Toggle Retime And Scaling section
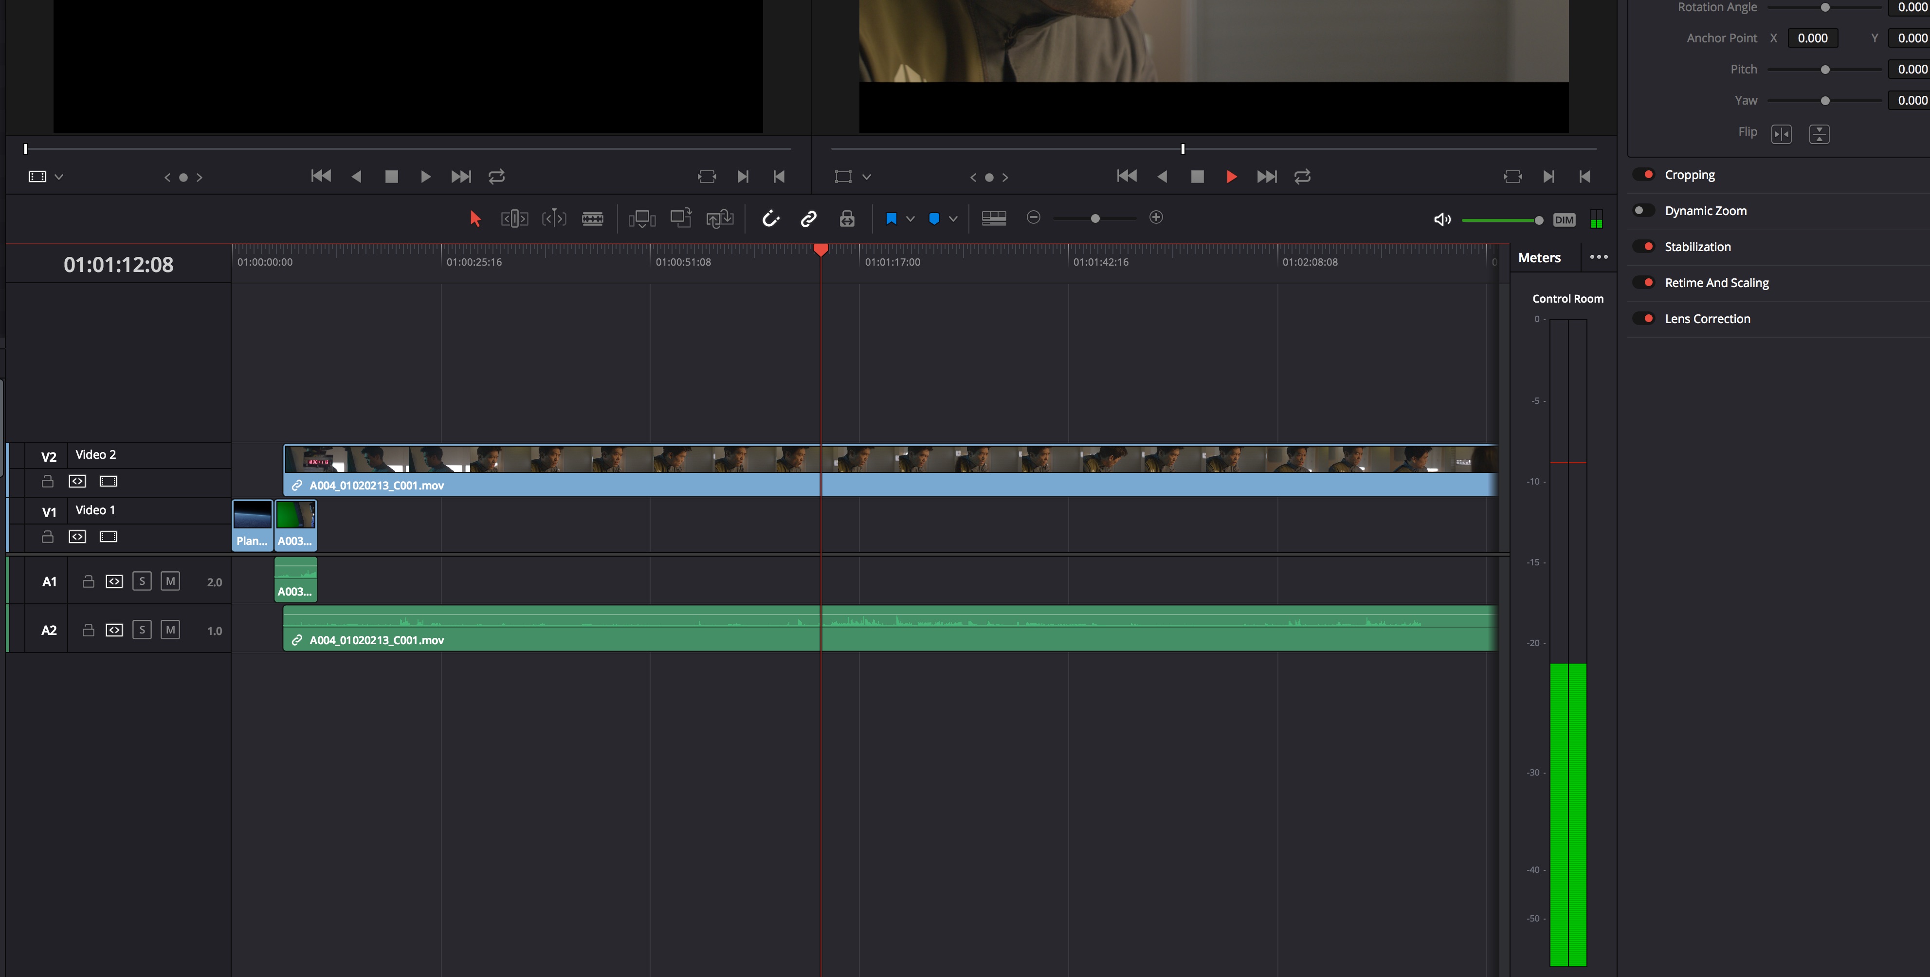The image size is (1930, 977). click(1644, 283)
